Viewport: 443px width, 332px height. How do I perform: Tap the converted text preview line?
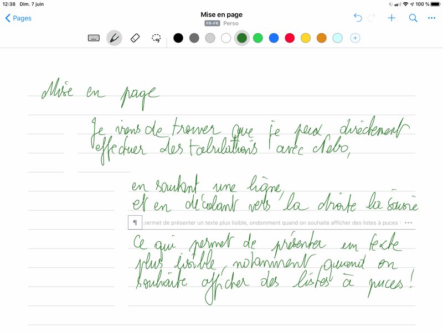coord(270,223)
